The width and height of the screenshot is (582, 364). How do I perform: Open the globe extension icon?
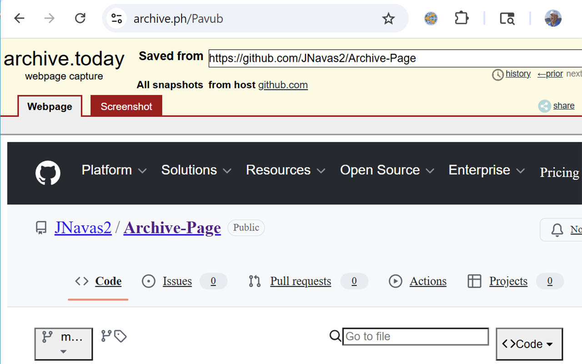point(431,18)
